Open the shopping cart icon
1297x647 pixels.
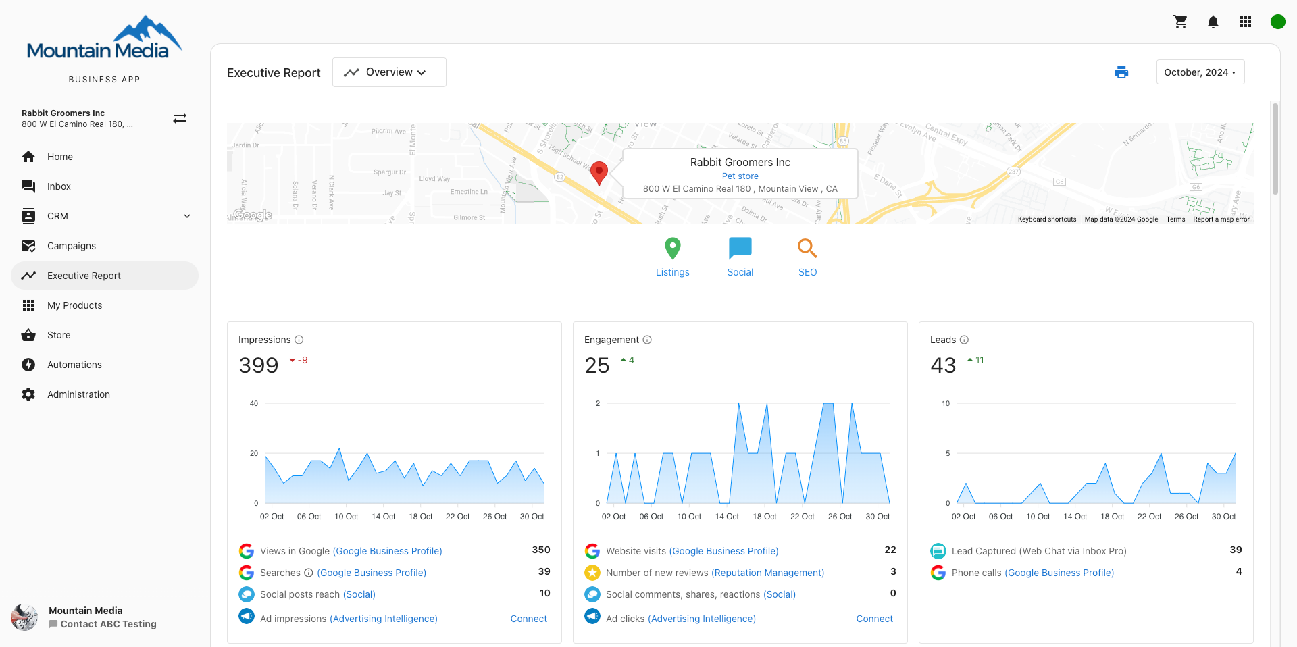tap(1180, 22)
